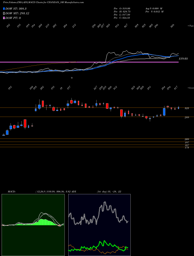194x256 pixels.
Task: Select the 'DOW ST: 308.3' legend text
Action: pos(16,9)
